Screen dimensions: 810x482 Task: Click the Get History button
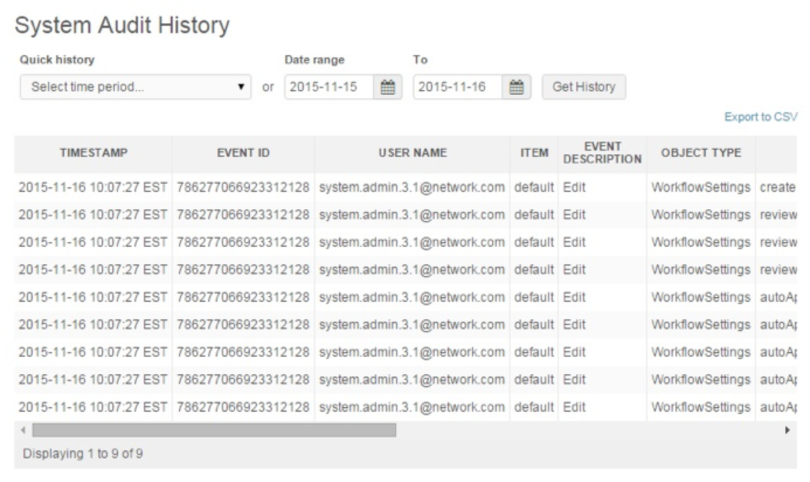pyautogui.click(x=583, y=87)
